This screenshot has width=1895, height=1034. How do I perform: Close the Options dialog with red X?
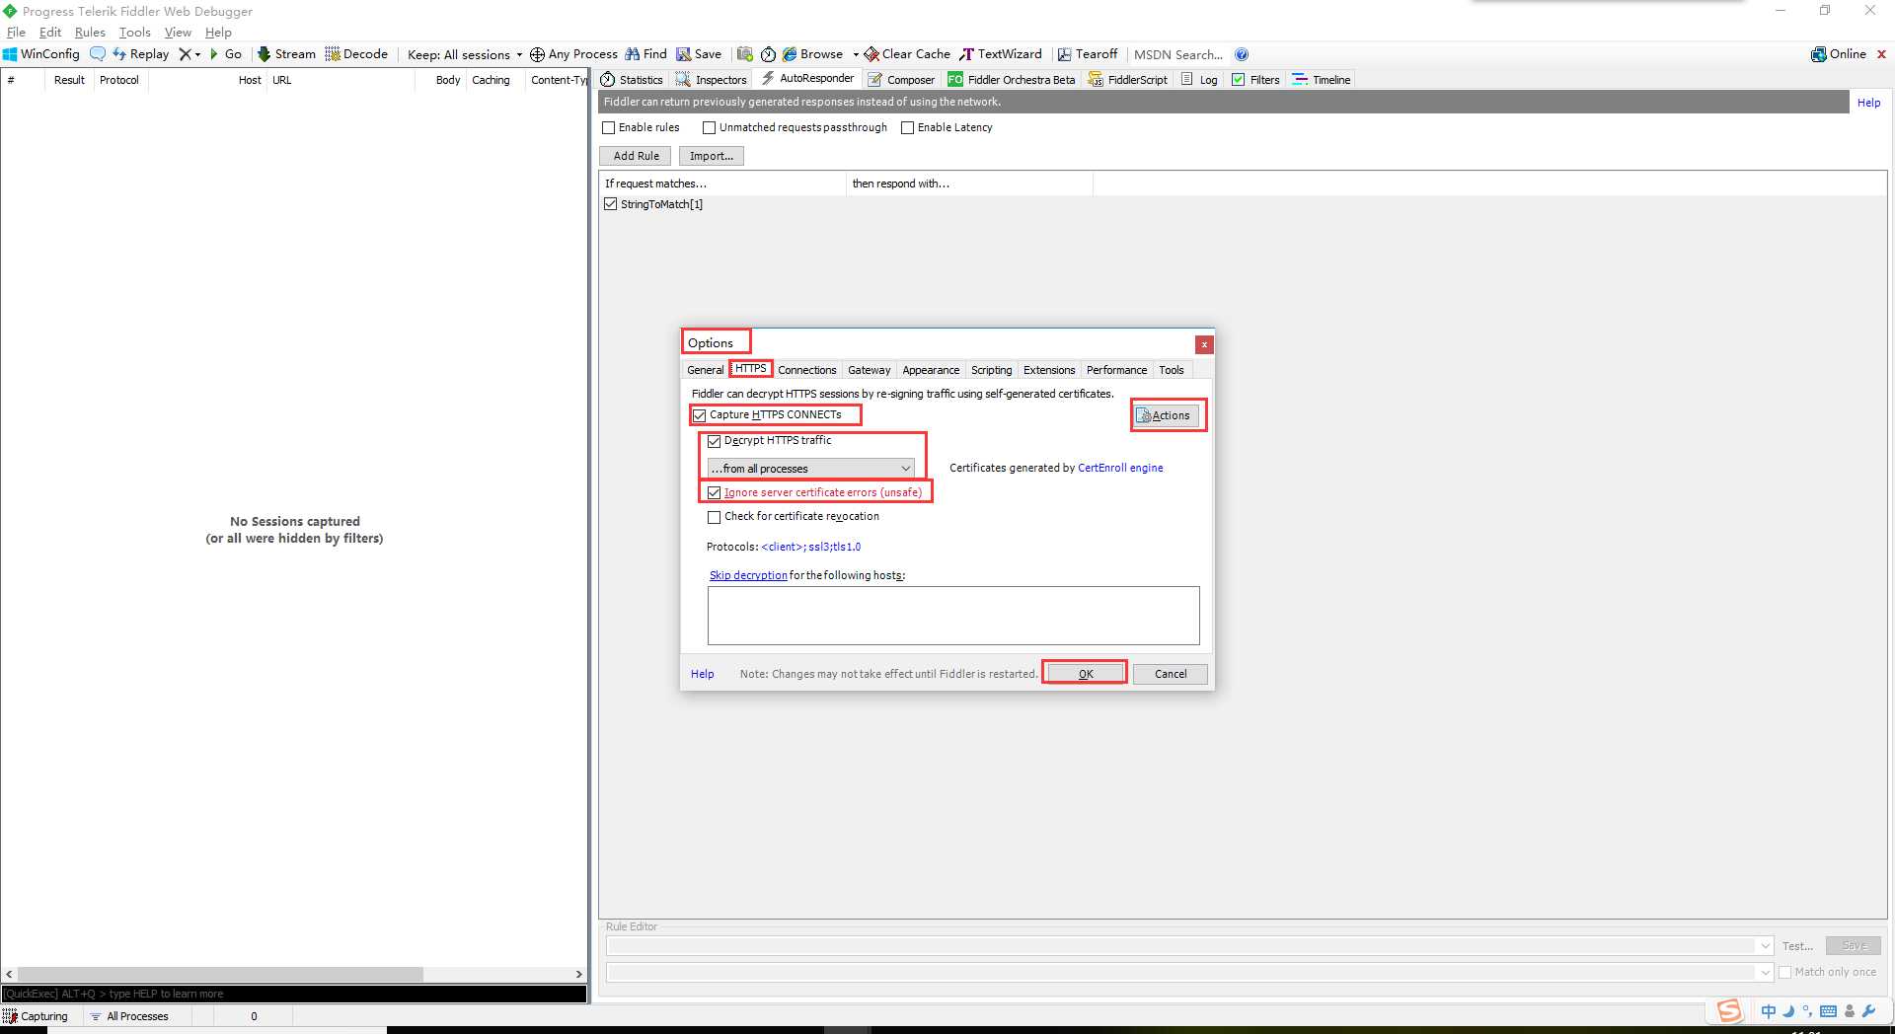[x=1204, y=344]
